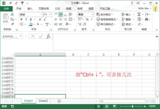Open the font name dropdown showing 宋体

pos(42,14)
